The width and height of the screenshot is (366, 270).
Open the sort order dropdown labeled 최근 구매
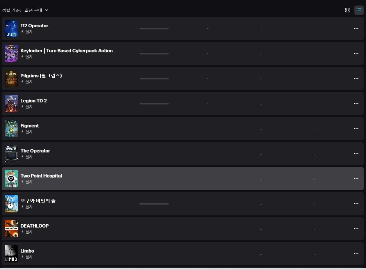[36, 10]
